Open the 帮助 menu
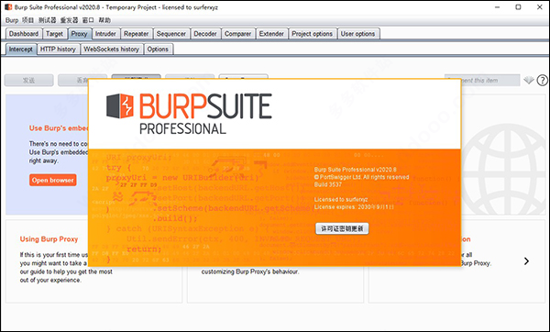This screenshot has height=332, width=550. point(104,20)
